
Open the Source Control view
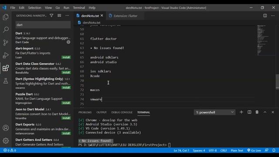click(6, 42)
